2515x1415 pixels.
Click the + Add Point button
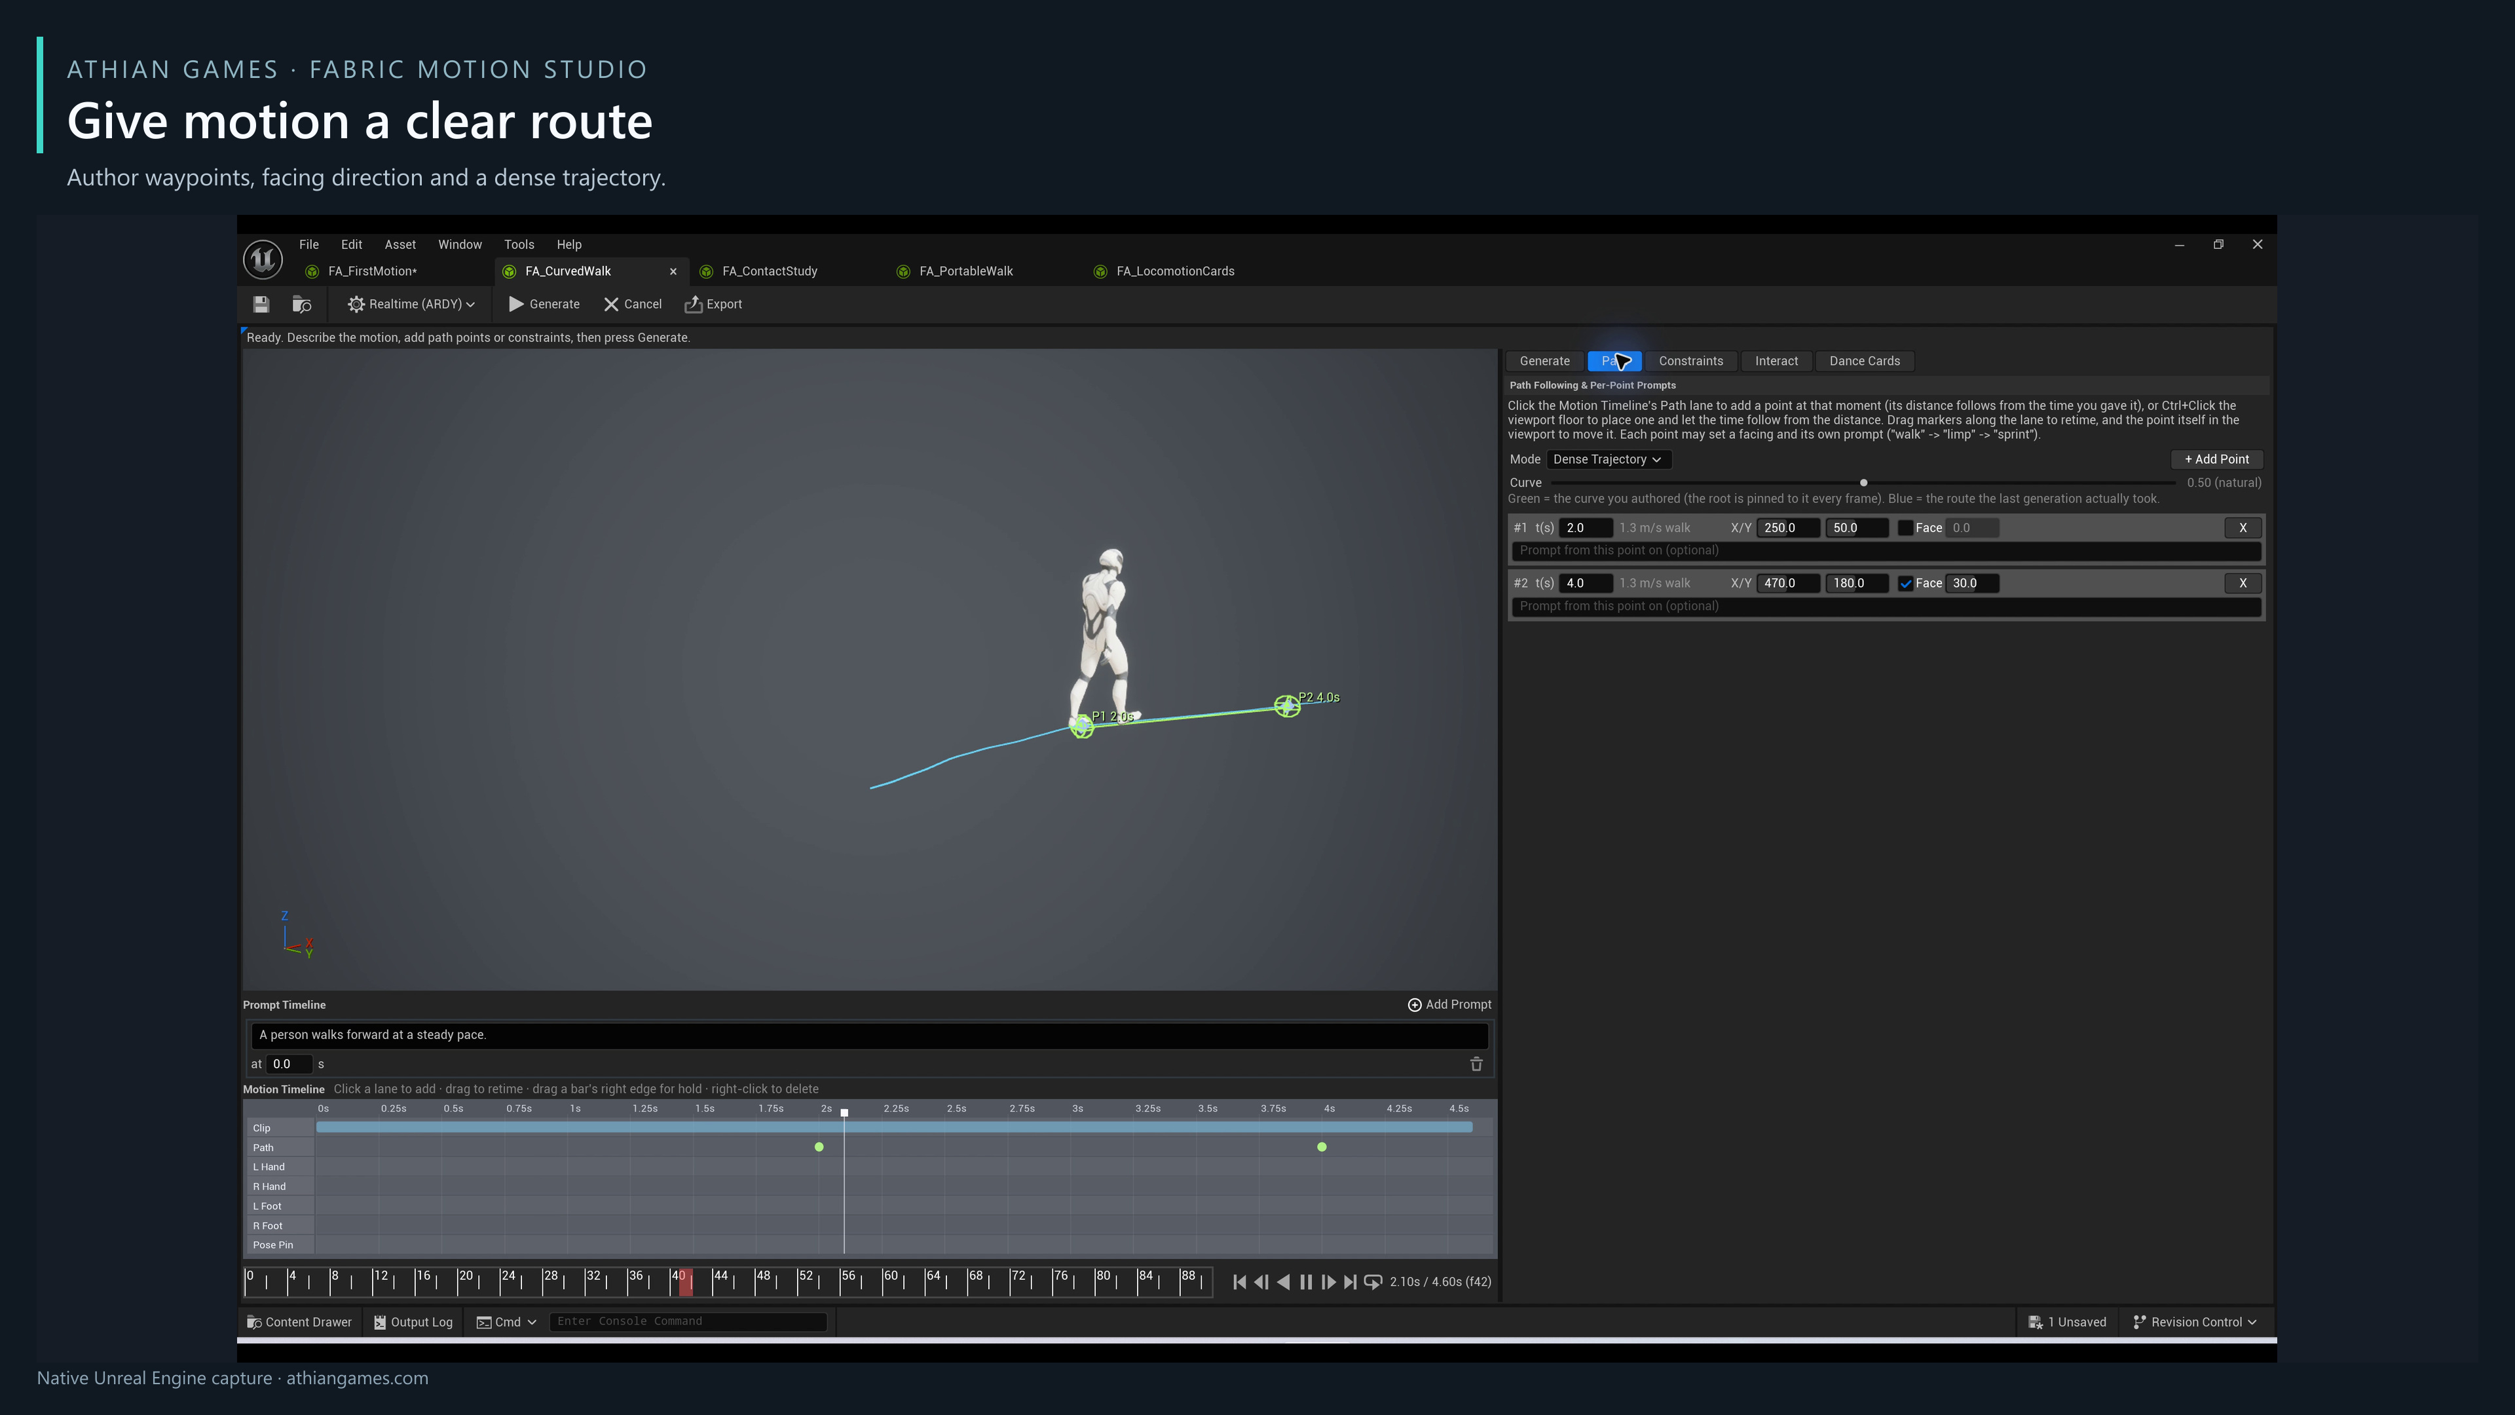coord(2216,460)
